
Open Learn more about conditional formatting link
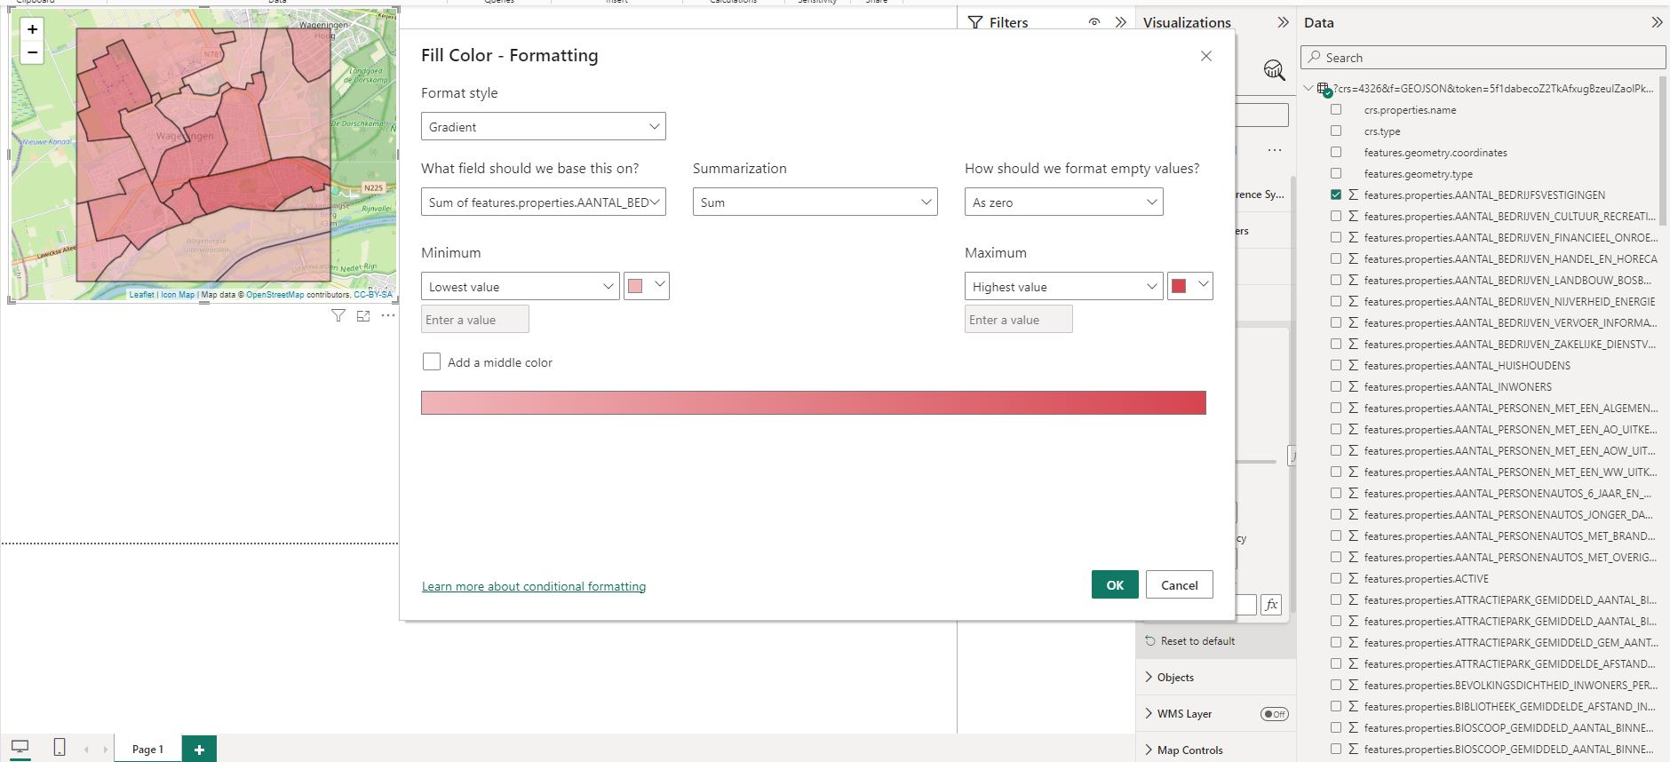pyautogui.click(x=534, y=586)
